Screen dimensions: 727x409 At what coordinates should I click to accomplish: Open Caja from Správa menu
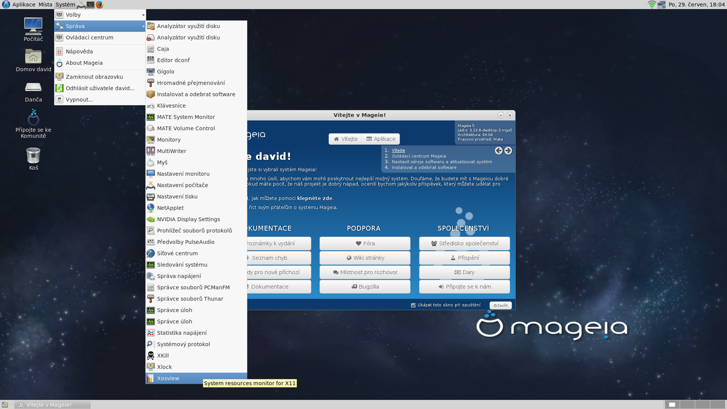196,49
